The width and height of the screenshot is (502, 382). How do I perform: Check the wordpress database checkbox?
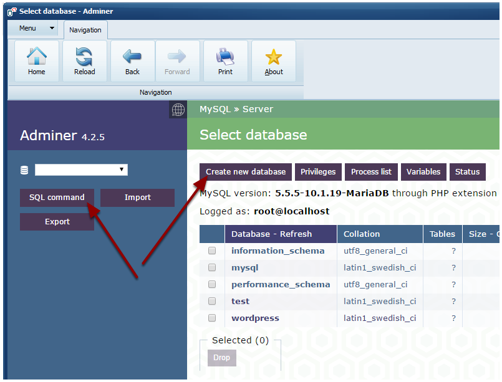(x=211, y=318)
